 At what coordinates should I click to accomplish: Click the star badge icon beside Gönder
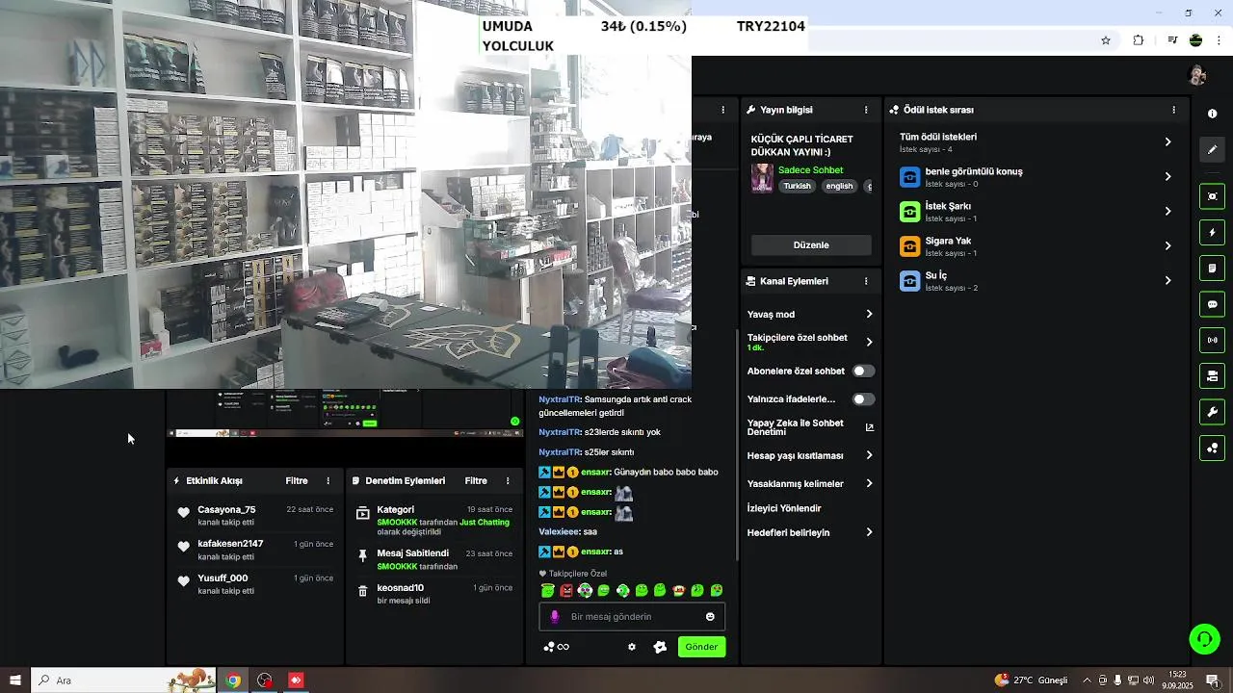(x=660, y=647)
